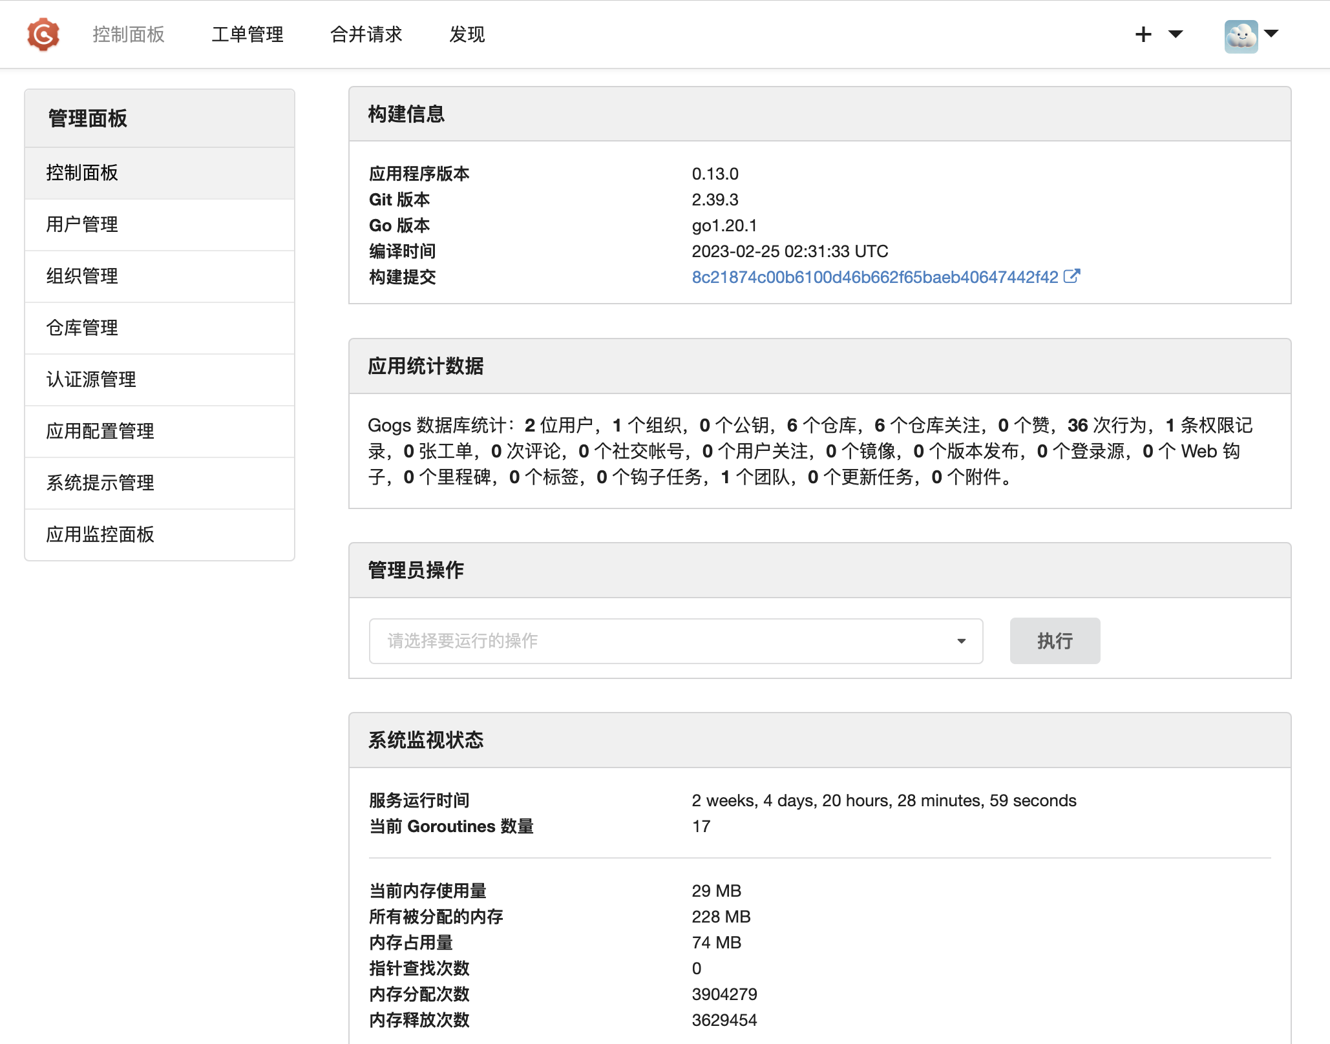Open 合并请求 in top navigation
This screenshot has width=1330, height=1044.
click(x=366, y=34)
